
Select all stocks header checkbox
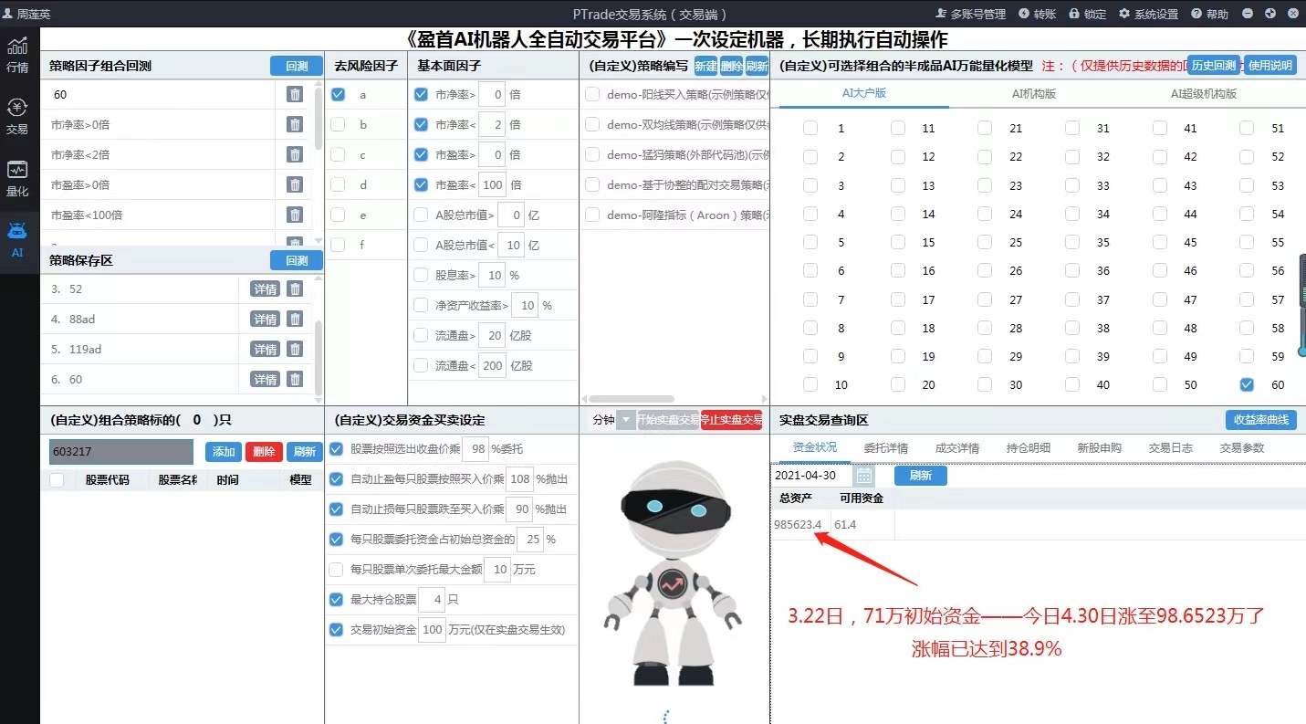[x=57, y=480]
